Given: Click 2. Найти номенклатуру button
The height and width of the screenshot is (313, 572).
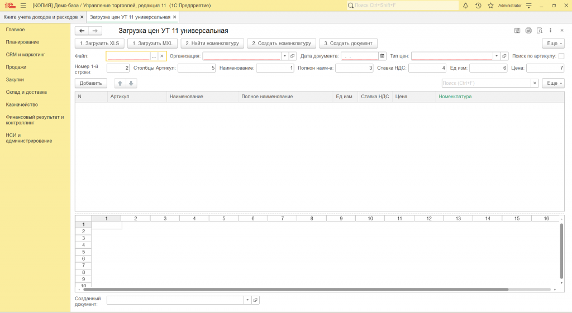Looking at the screenshot, I should pyautogui.click(x=212, y=44).
